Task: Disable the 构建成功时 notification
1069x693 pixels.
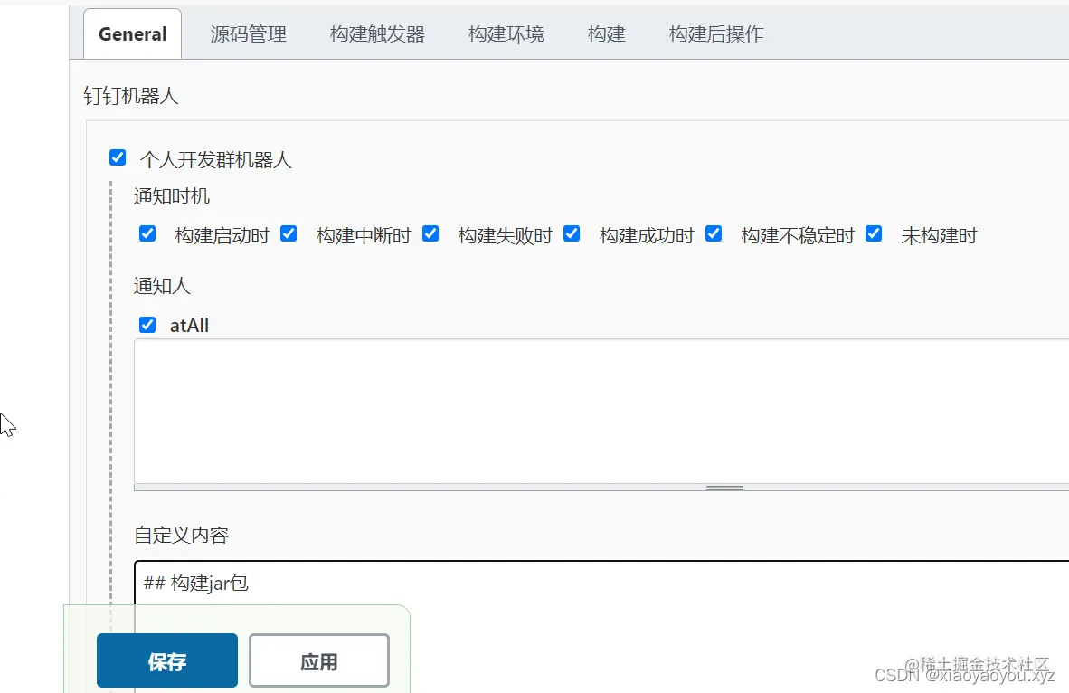Action: coord(572,233)
